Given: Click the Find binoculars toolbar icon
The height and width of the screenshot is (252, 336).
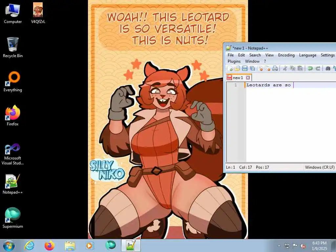Looking at the screenshot, I should 328,68.
